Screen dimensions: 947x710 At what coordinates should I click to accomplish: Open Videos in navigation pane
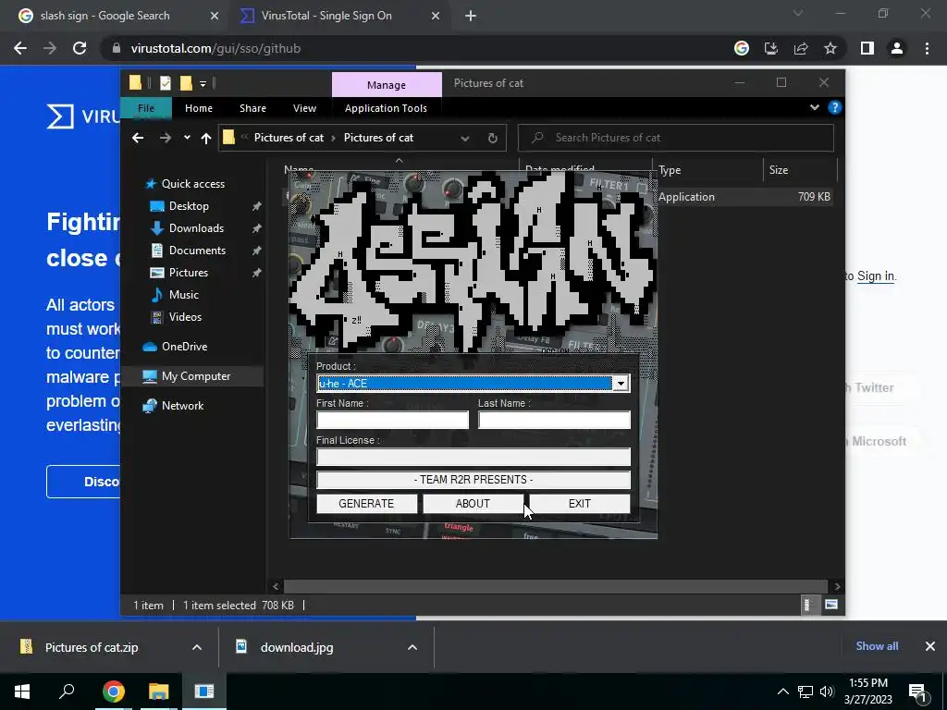click(185, 317)
